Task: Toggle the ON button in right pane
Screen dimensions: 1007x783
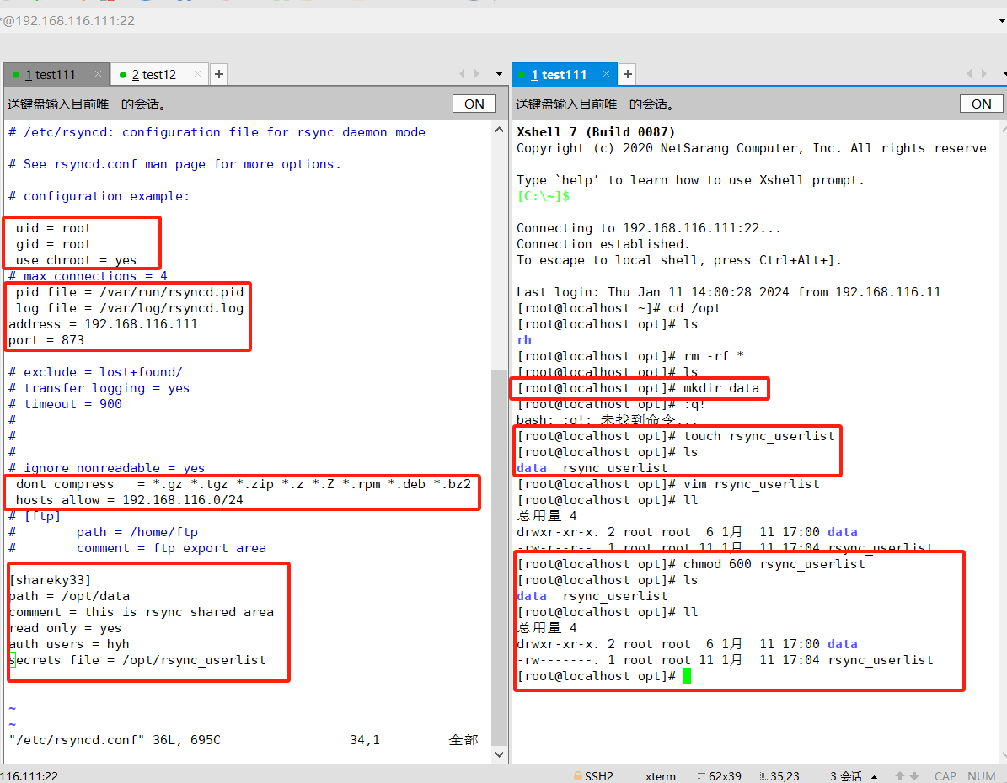Action: click(x=981, y=104)
